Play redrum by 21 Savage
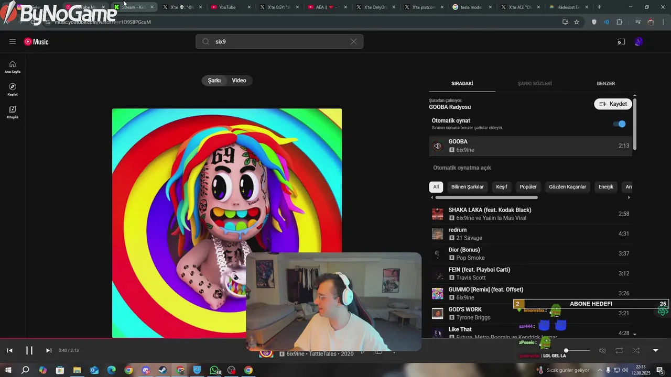This screenshot has height=377, width=671. click(531, 234)
